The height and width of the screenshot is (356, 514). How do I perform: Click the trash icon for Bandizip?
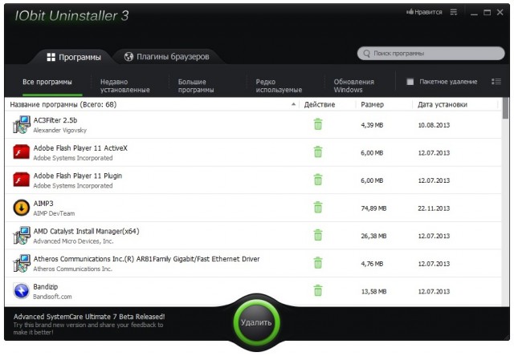pyautogui.click(x=318, y=291)
